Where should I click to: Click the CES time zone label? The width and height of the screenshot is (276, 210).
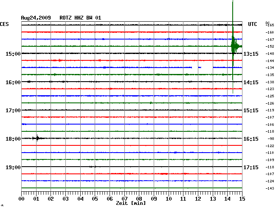point(4,24)
